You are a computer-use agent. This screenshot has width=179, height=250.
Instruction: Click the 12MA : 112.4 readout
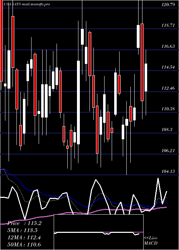click(24, 237)
